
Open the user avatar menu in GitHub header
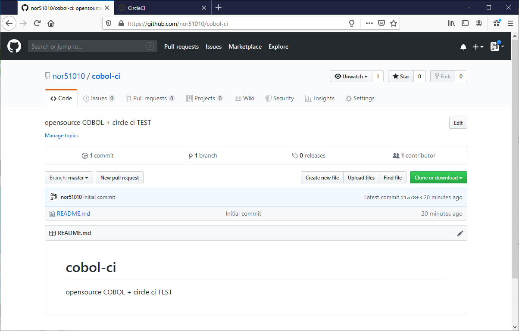coord(497,46)
